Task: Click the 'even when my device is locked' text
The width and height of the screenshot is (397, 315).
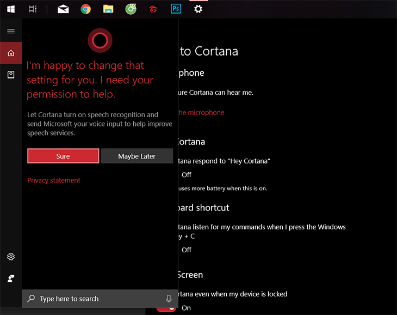Action: pyautogui.click(x=232, y=294)
